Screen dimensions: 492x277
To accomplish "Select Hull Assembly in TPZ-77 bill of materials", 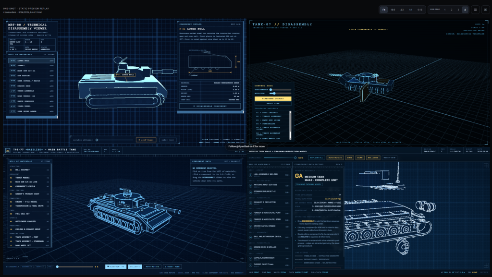I will pyautogui.click(x=29, y=170).
